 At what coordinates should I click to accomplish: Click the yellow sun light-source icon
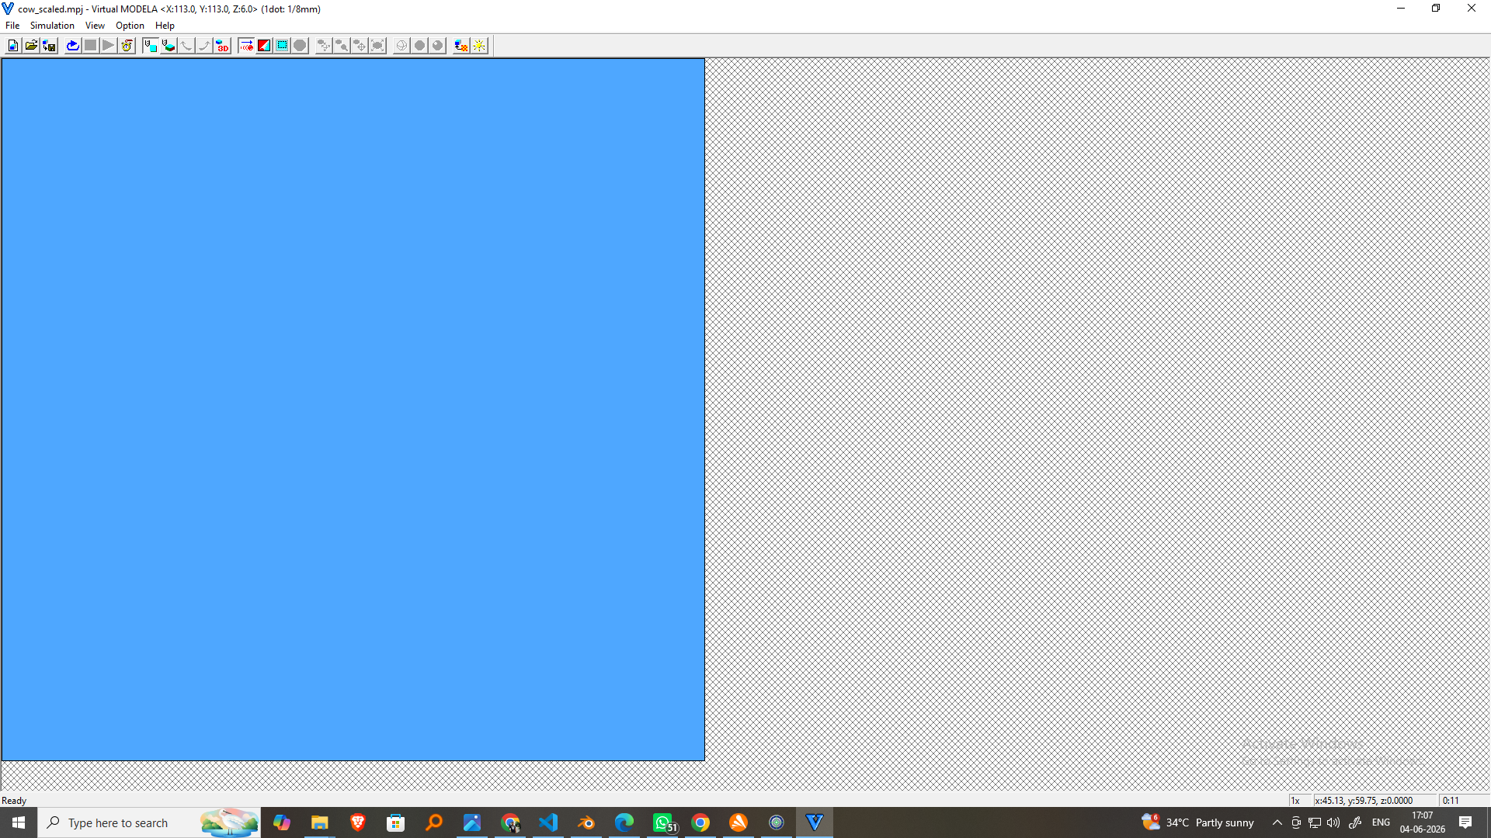pos(479,46)
